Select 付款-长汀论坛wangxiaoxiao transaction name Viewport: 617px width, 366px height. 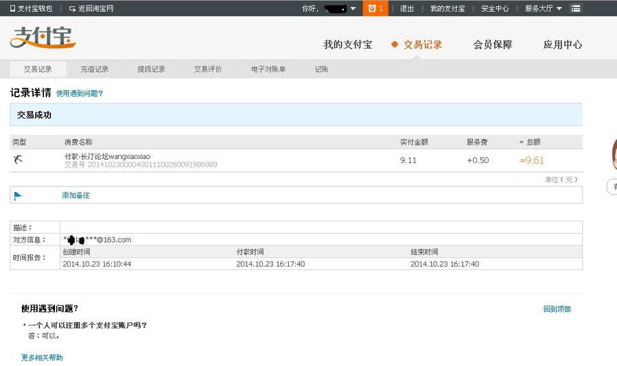coord(107,156)
